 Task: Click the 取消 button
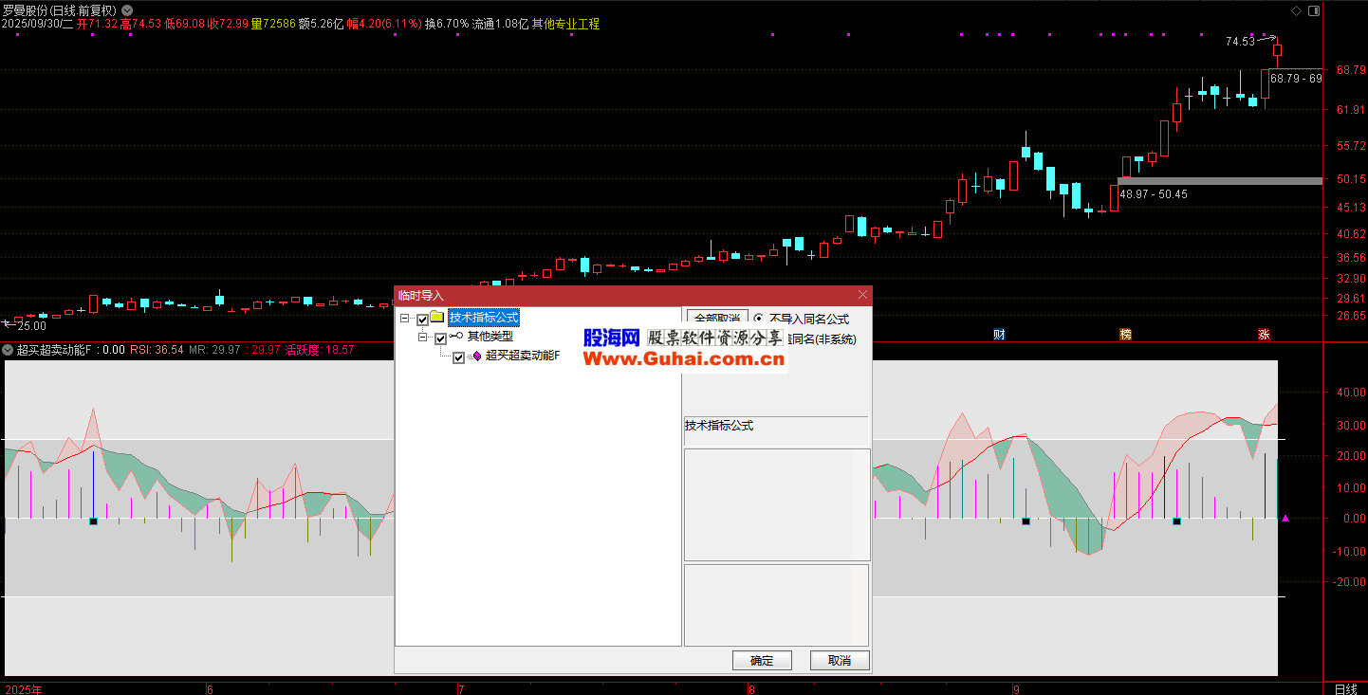[839, 660]
